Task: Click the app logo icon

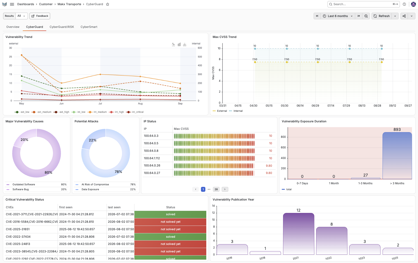Action: click(4, 4)
